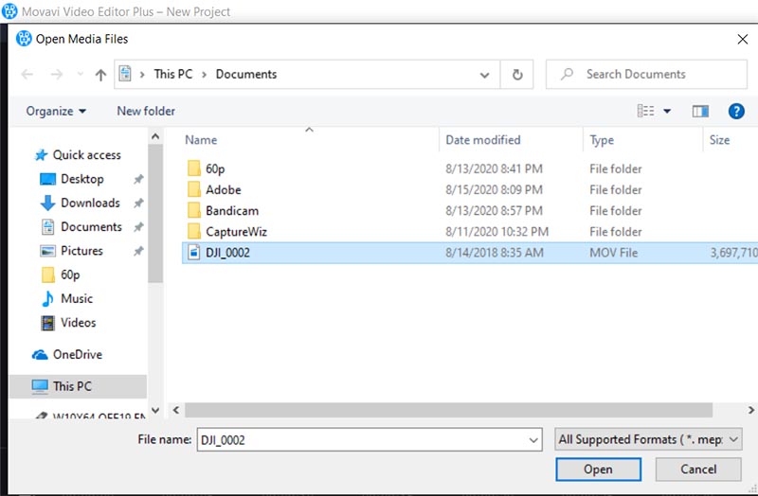
Task: Click the Open button
Action: click(x=598, y=469)
